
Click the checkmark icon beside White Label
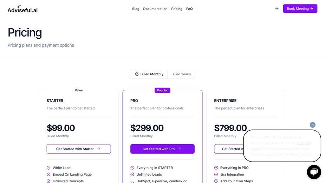point(48,168)
